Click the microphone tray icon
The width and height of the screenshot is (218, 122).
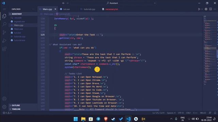(176, 119)
